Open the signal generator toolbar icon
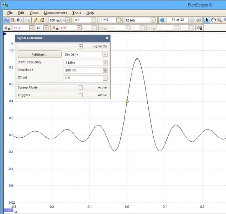The image size is (226, 214). point(200,28)
